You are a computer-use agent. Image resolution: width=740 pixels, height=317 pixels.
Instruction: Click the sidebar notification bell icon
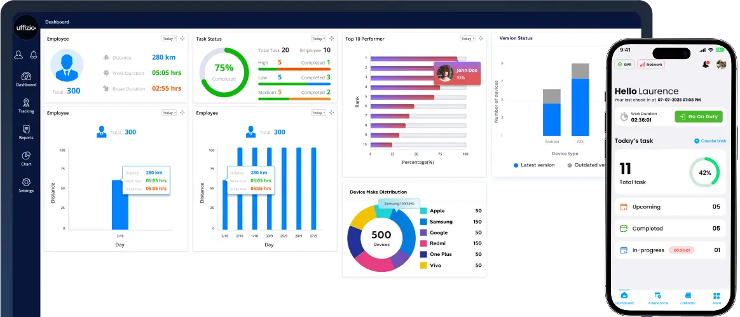coord(34,55)
